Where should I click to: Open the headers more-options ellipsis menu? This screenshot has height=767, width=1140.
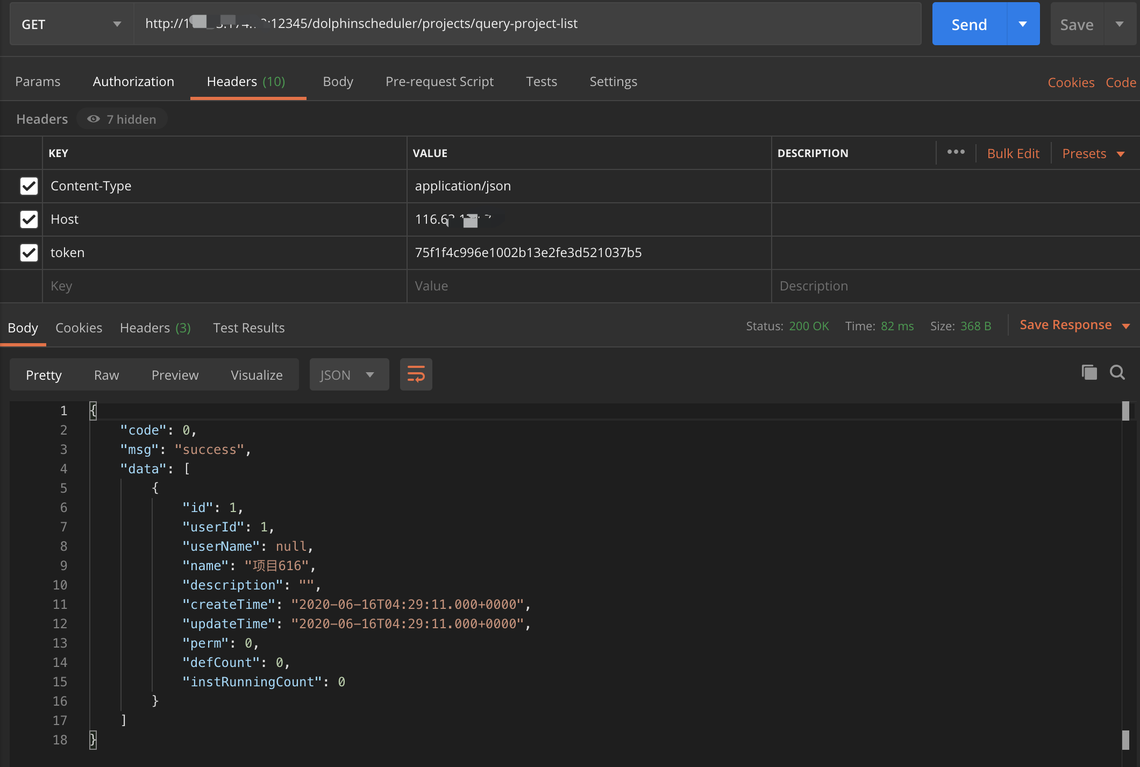coord(956,152)
